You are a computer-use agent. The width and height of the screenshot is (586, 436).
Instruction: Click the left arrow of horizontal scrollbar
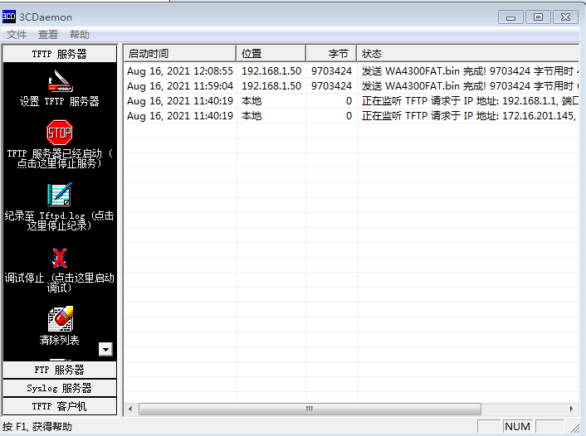130,409
